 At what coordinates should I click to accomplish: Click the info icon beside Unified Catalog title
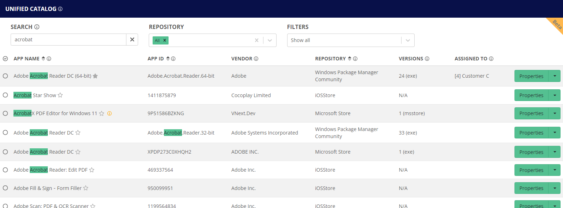click(60, 9)
